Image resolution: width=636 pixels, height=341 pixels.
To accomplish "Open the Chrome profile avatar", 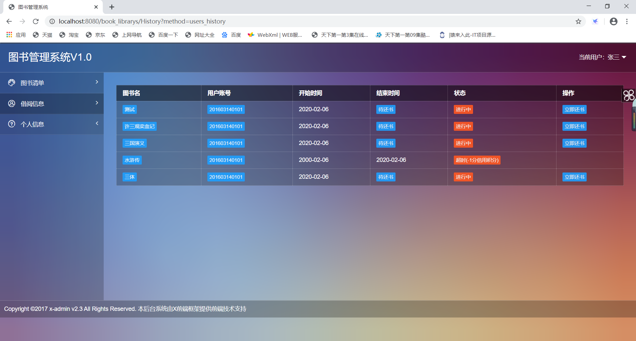I will 613,22.
